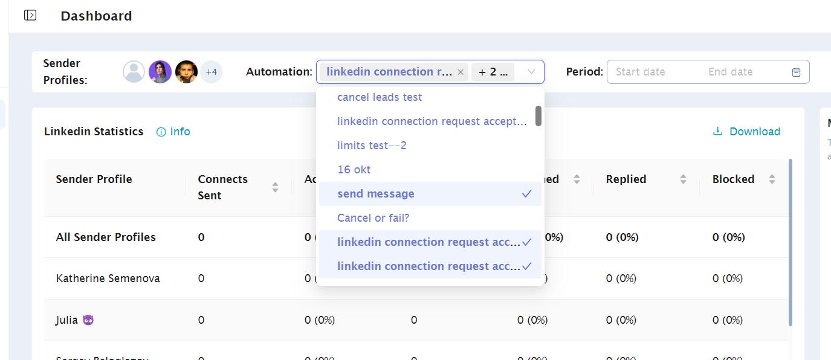
Task: Uncheck the last linkedin connection request option
Action: [430, 266]
